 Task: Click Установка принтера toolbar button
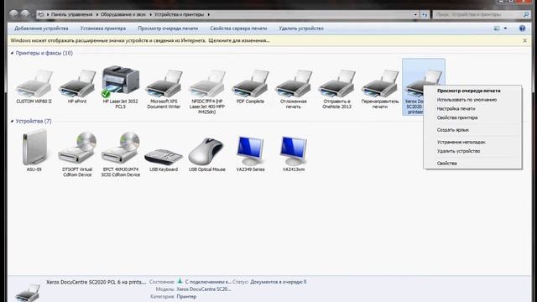point(103,29)
